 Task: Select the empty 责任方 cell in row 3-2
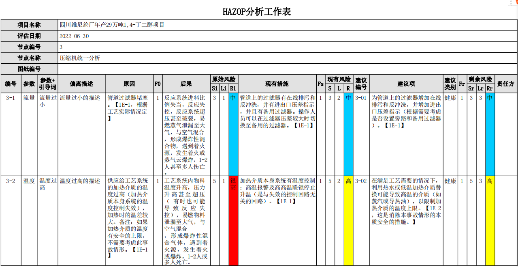[506, 221]
